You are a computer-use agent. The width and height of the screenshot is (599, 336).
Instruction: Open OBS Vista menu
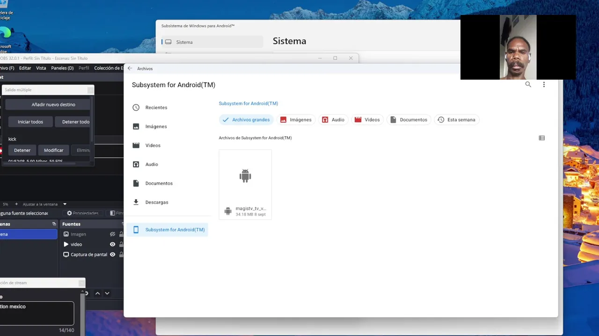pyautogui.click(x=41, y=68)
